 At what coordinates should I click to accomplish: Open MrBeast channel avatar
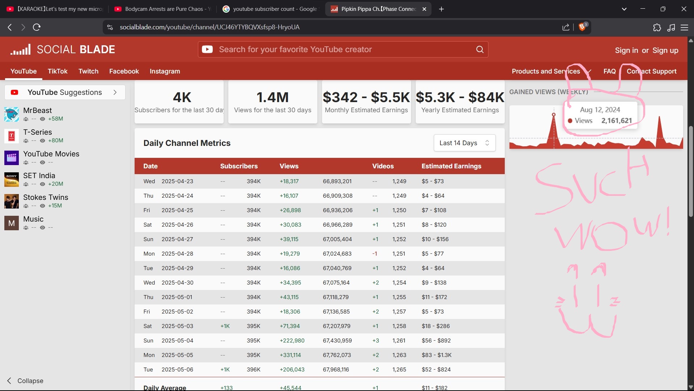(12, 114)
